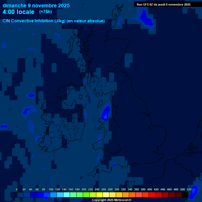Click the legend value label 0

(17, 189)
